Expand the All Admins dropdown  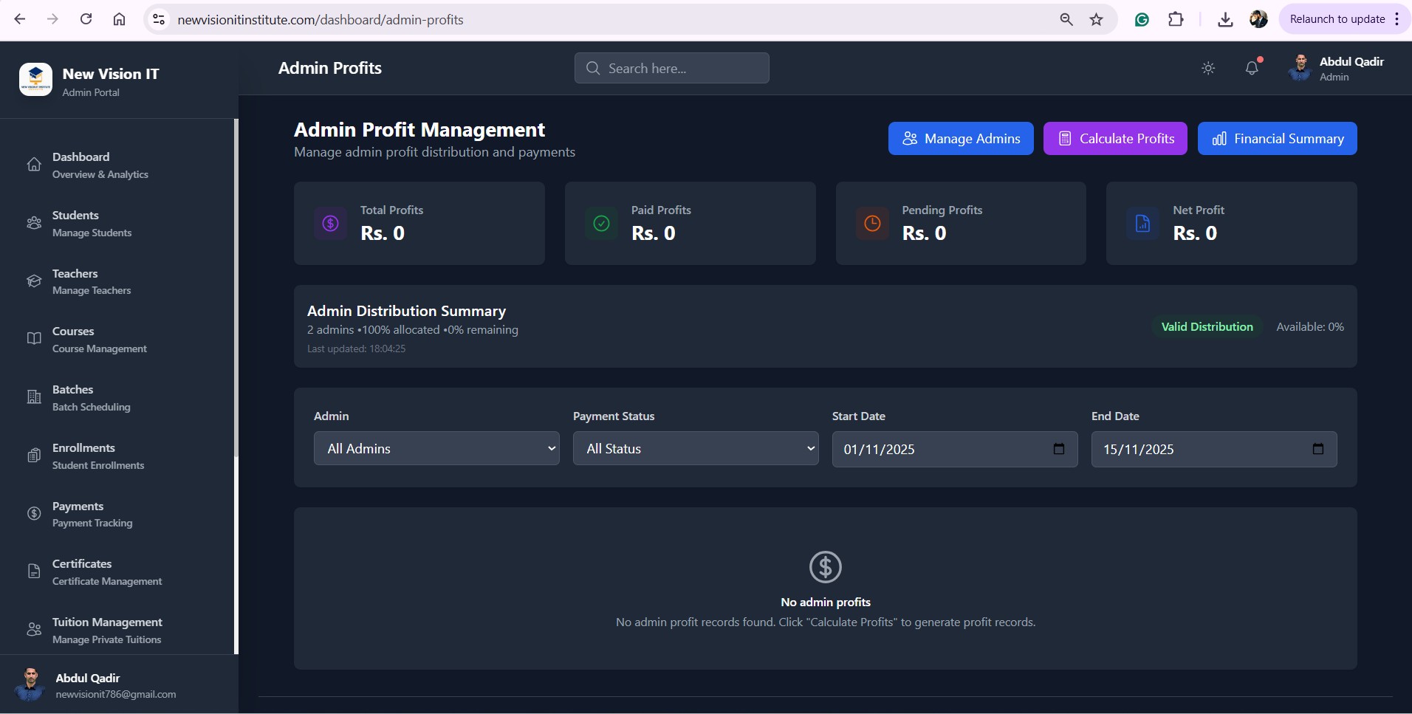(436, 448)
